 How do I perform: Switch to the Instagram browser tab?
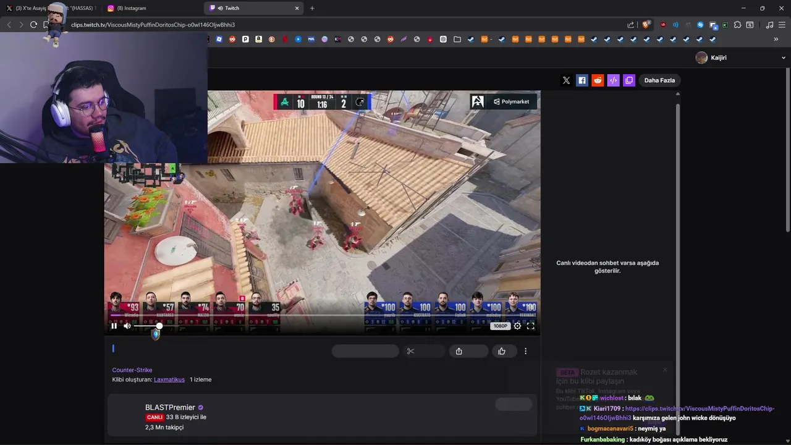[152, 8]
